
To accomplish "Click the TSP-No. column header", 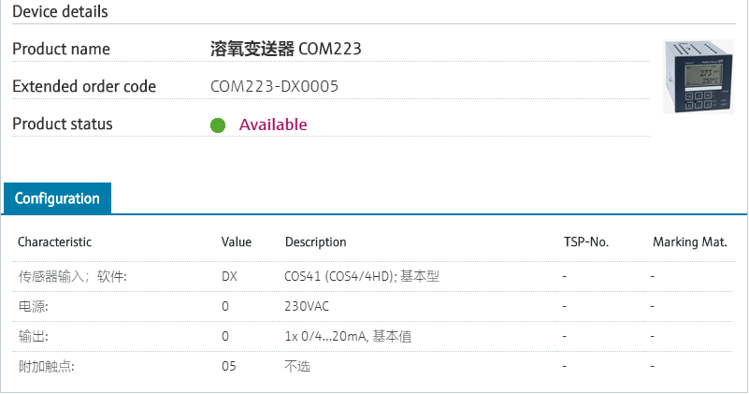I will 586,242.
